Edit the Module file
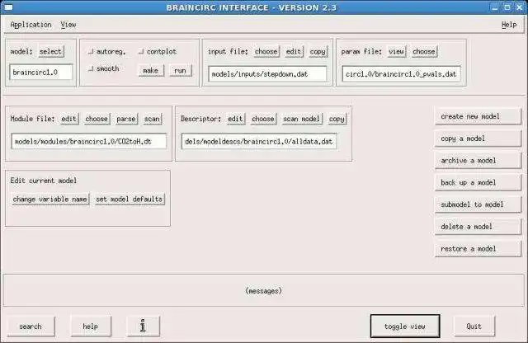This screenshot has height=343, width=528. point(69,119)
